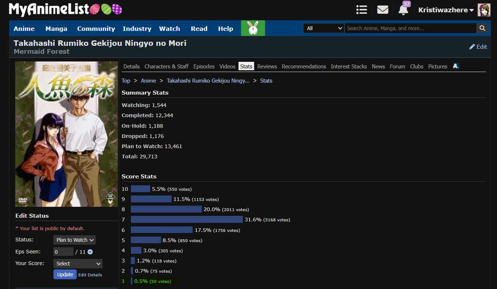
Task: Open the Industry menu
Action: click(137, 29)
